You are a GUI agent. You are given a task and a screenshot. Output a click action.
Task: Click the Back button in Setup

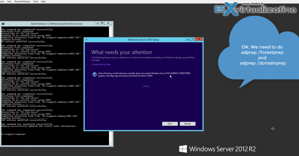[170, 124]
